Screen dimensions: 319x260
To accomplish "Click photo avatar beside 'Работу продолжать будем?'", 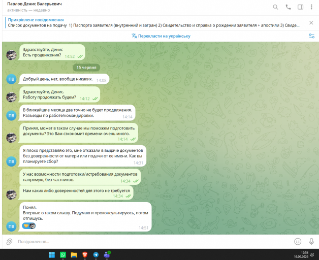I will (11, 97).
